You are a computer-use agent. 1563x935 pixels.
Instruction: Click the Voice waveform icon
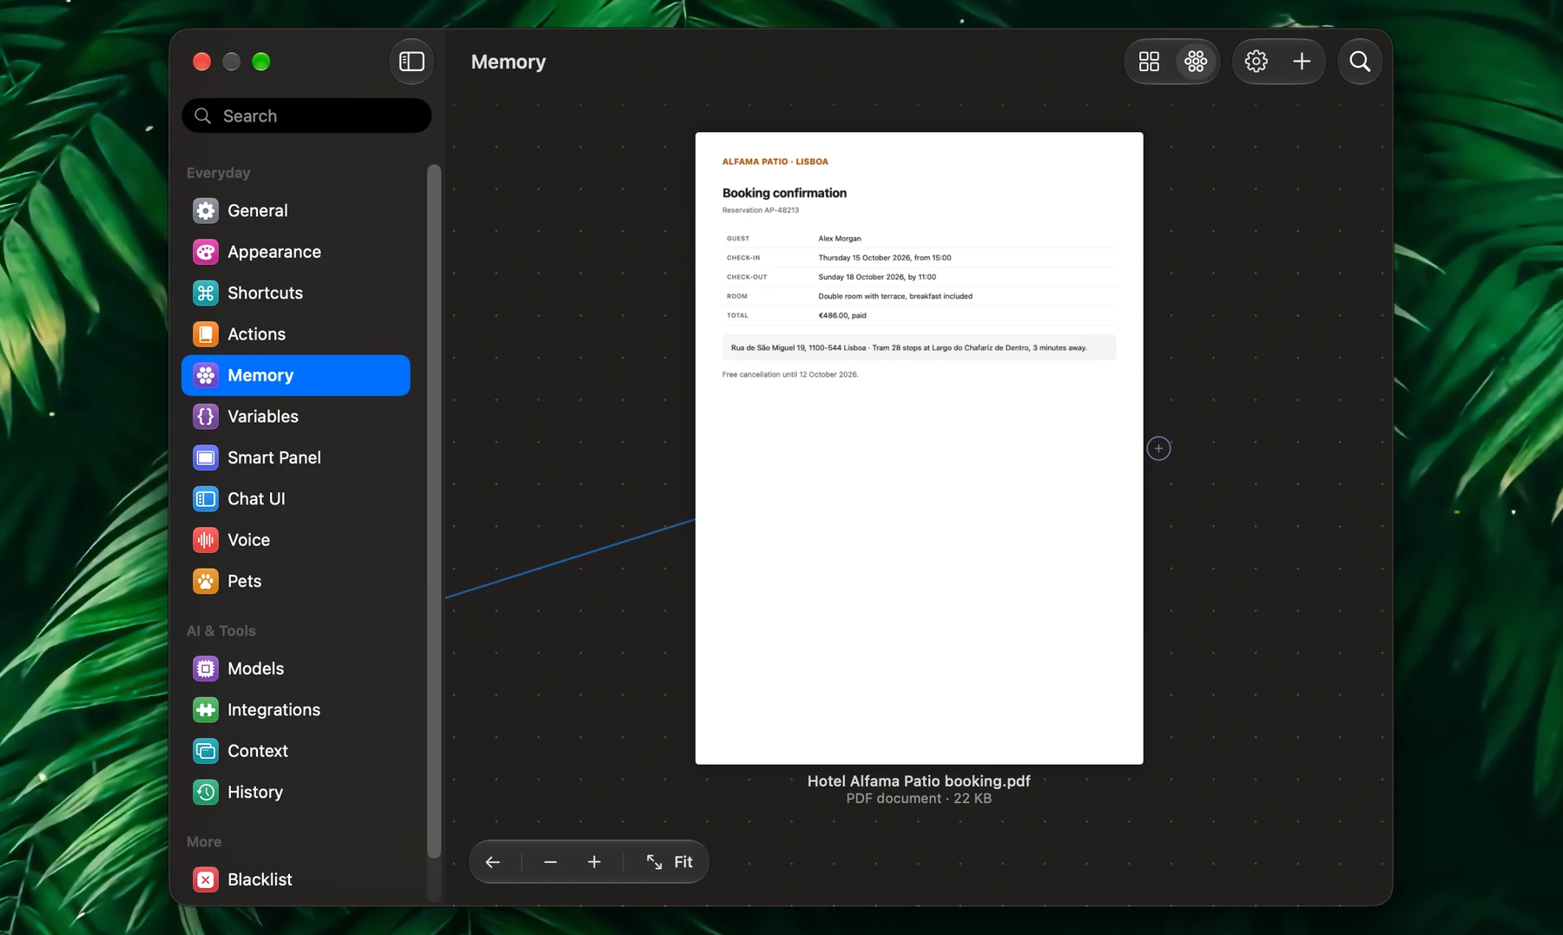point(206,540)
